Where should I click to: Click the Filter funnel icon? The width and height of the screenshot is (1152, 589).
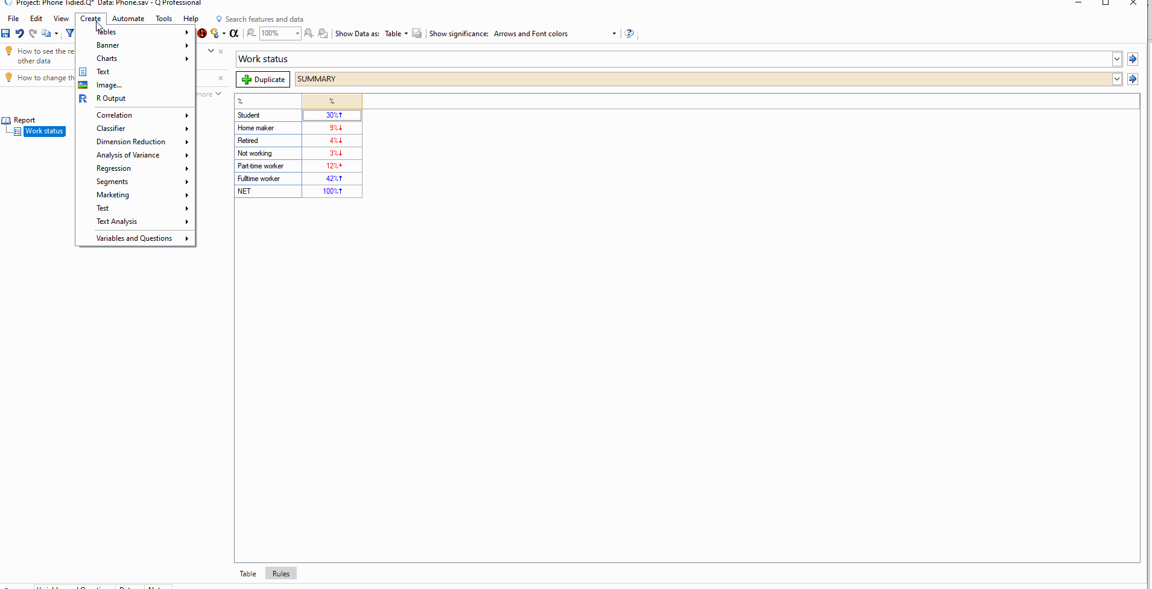(69, 34)
